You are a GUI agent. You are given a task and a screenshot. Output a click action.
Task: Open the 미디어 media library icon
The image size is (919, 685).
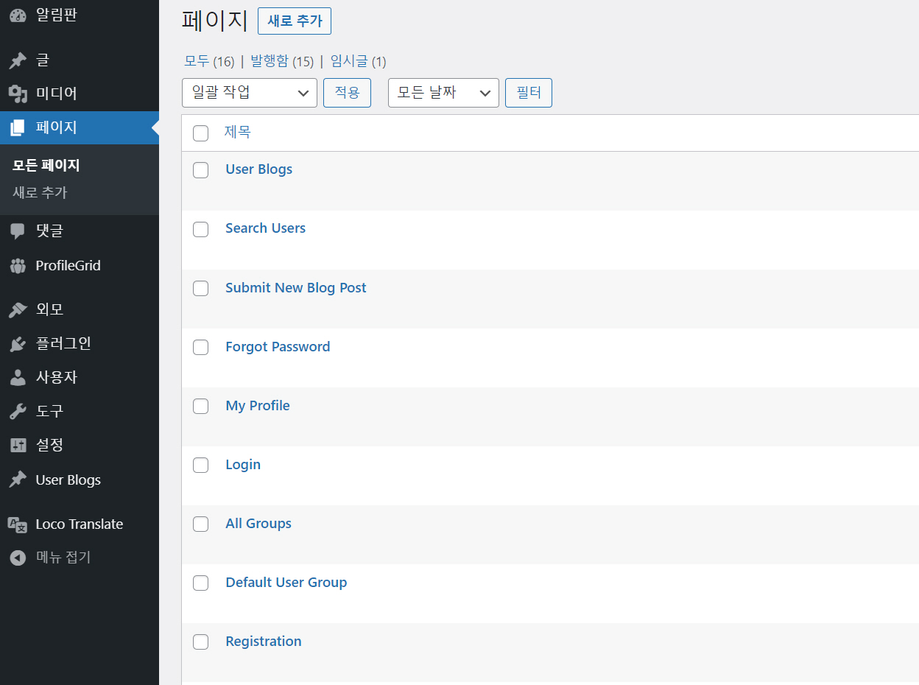click(18, 93)
